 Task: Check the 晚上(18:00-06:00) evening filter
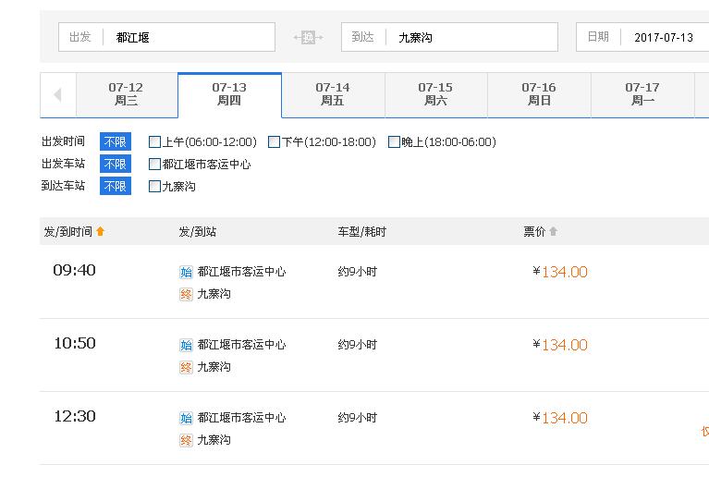point(394,142)
